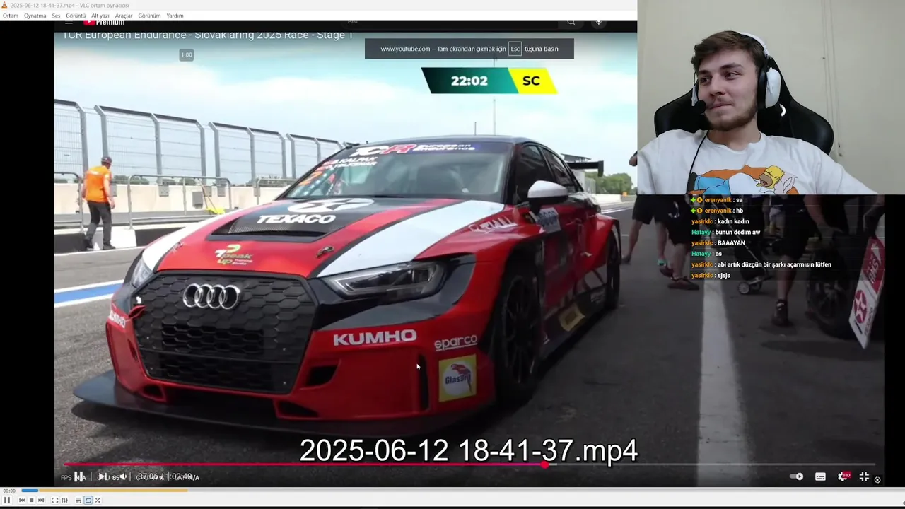Click the VLC cone title bar icon
Viewport: 905px width, 509px height.
4,5
